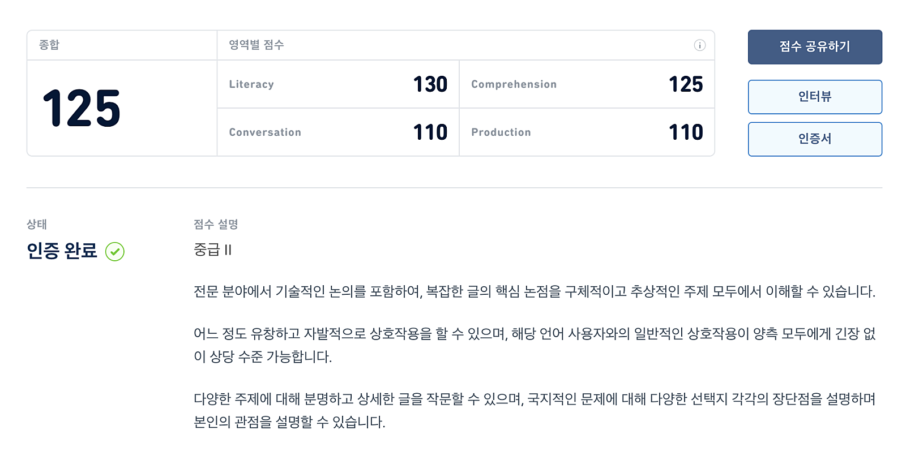Click the green 인증 완료 checkmark icon
This screenshot has height=460, width=906.
click(x=115, y=251)
